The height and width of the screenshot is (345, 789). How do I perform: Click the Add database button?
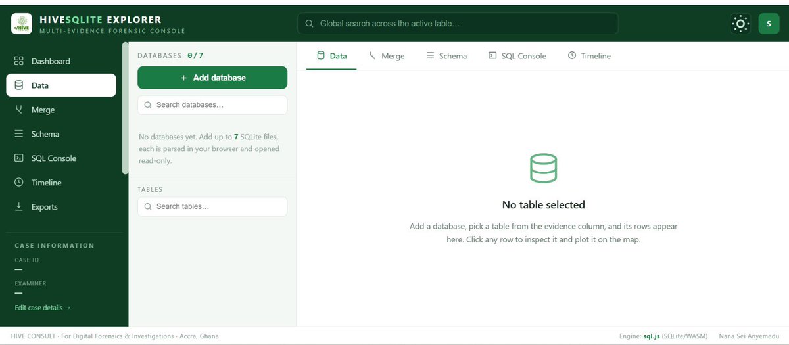coord(212,78)
